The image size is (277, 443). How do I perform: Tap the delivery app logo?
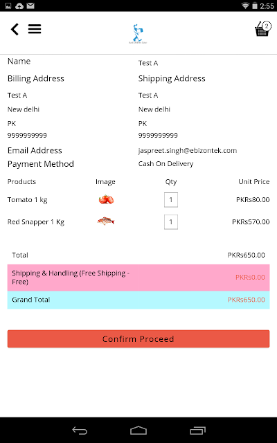pos(138,34)
